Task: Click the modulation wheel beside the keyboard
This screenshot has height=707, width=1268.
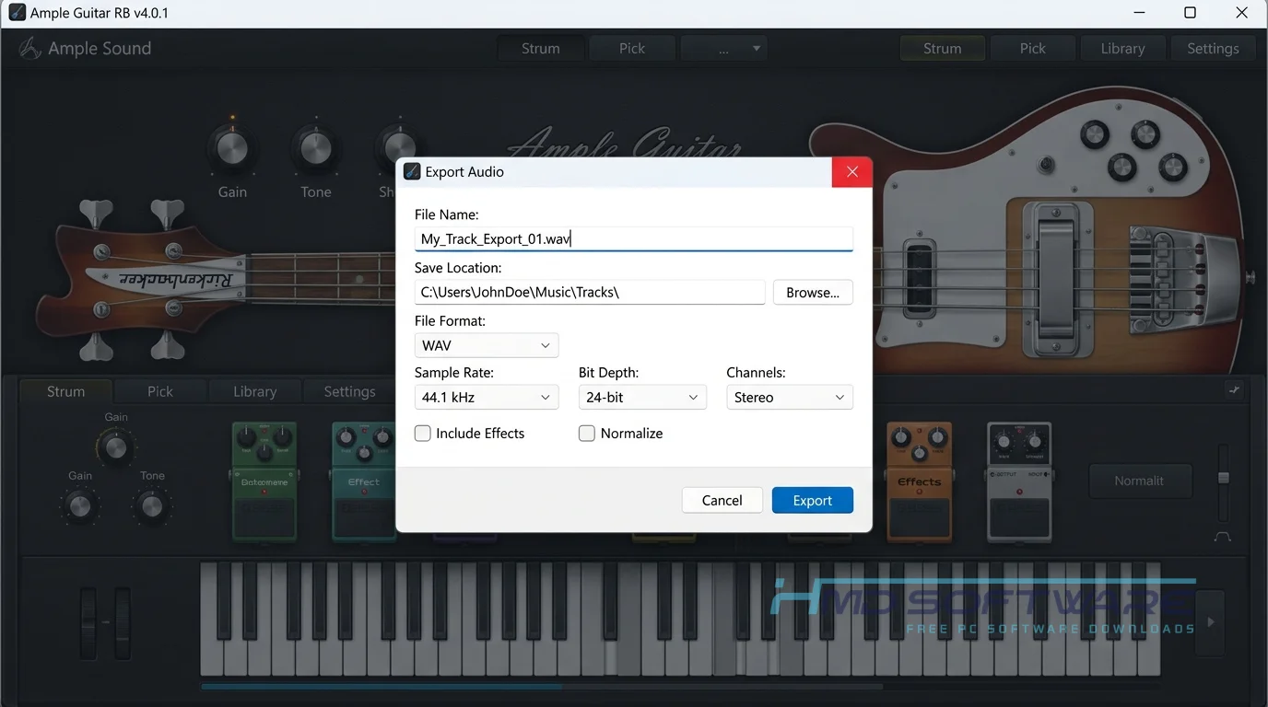Action: point(122,623)
